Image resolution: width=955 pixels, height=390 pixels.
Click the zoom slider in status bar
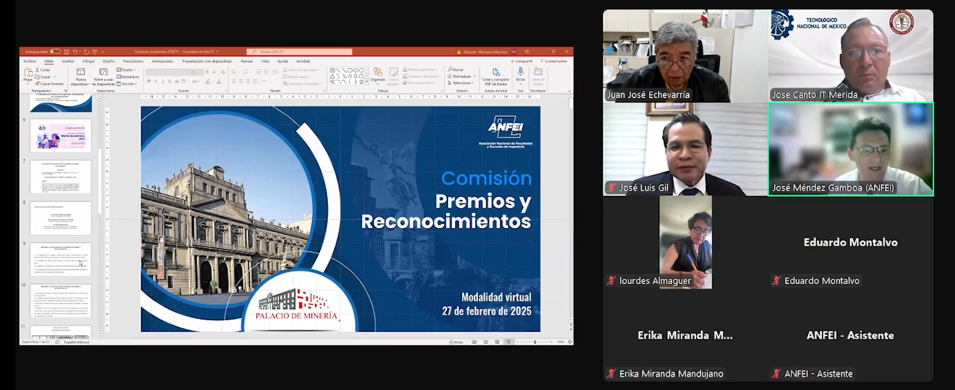(x=535, y=342)
